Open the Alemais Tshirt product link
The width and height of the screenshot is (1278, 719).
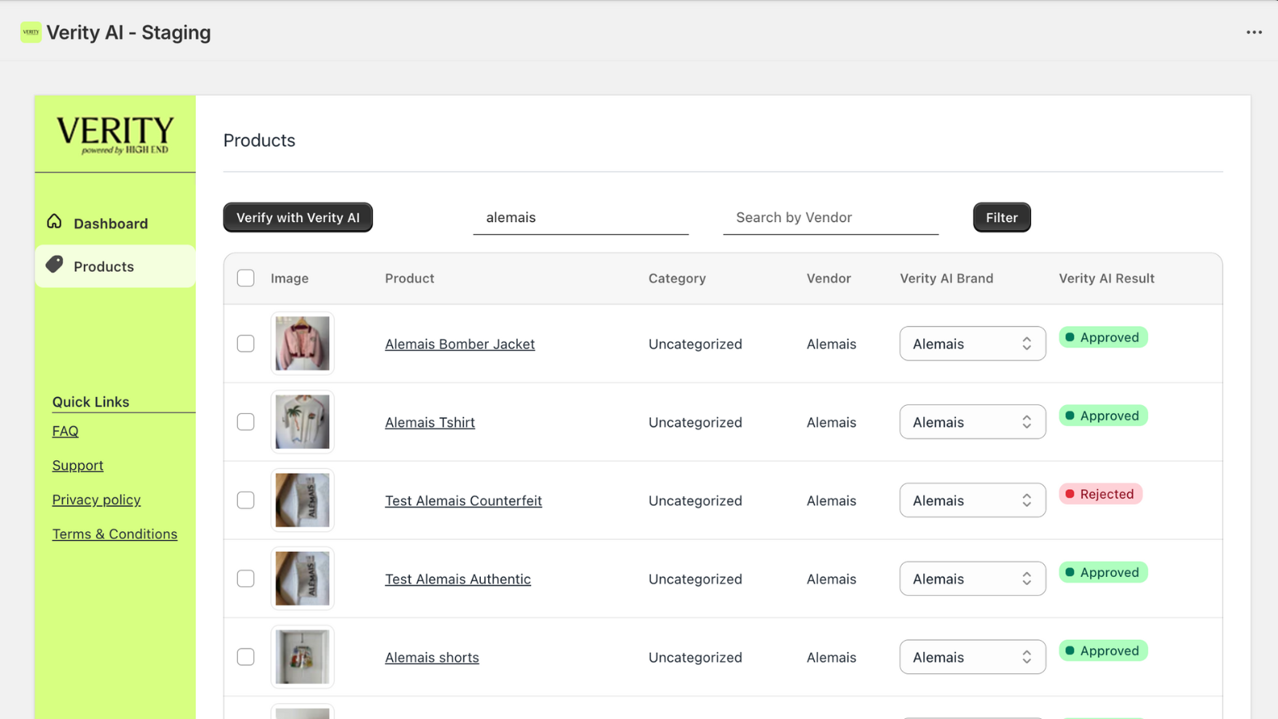(x=430, y=423)
